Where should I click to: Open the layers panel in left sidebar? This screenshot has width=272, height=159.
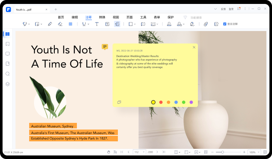pos(7,84)
